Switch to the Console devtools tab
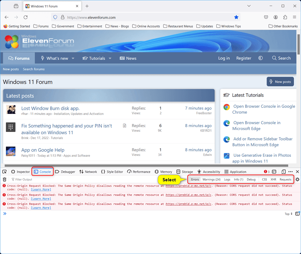301x254 pixels. coord(42,172)
